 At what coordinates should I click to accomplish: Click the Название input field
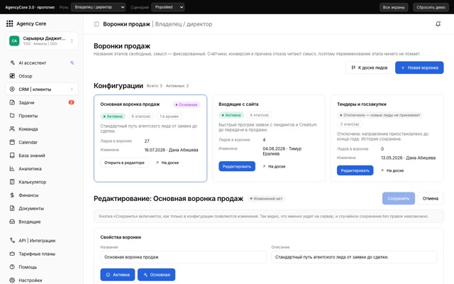pyautogui.click(x=183, y=257)
